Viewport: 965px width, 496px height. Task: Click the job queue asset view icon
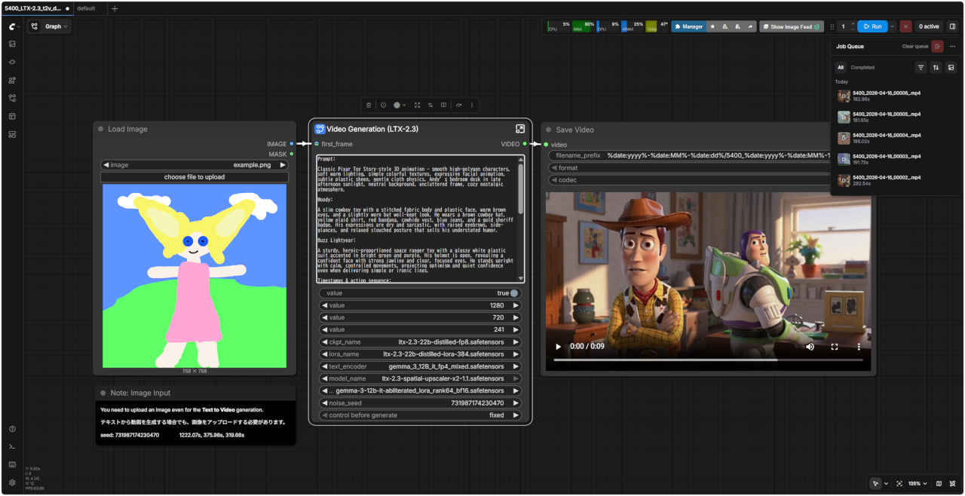[951, 67]
